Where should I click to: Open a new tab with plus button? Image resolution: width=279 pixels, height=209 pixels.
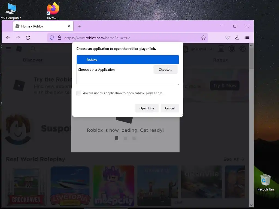tap(79, 26)
